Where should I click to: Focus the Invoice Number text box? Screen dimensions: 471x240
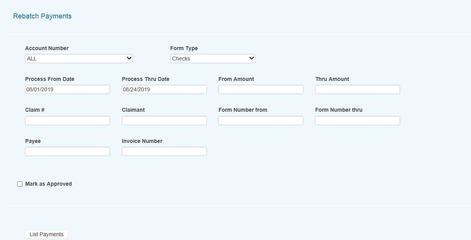(x=164, y=151)
